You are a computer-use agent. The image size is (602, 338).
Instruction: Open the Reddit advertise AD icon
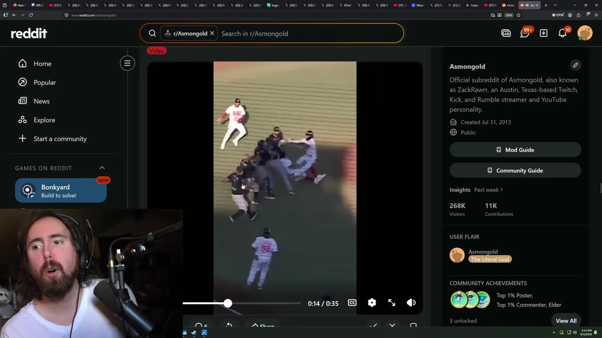506,33
